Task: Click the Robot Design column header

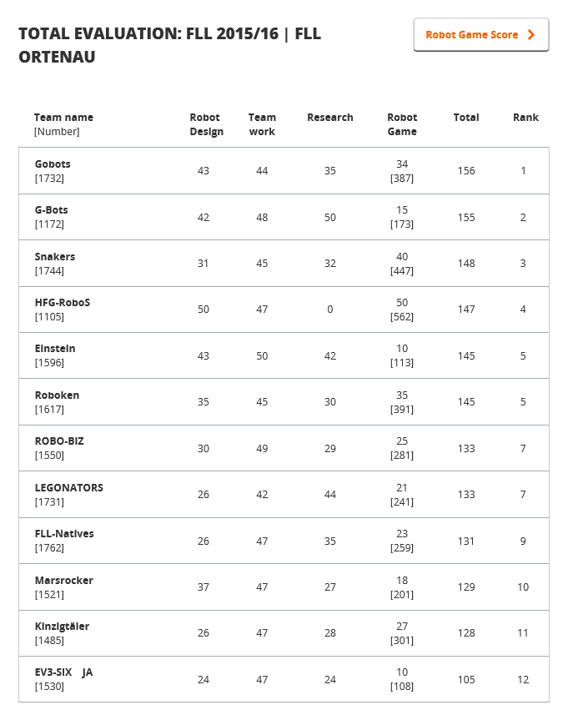Action: 204,124
